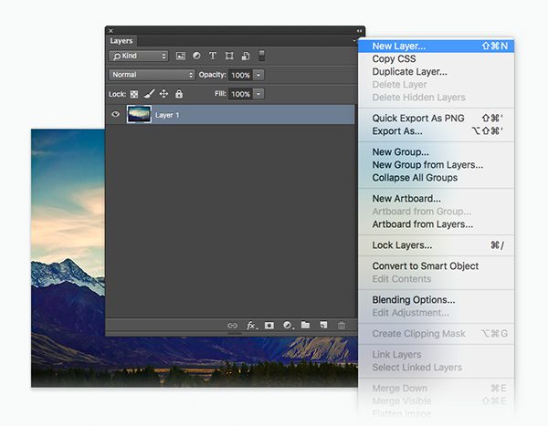The height and width of the screenshot is (426, 548).
Task: Click the adjustment layer filter icon
Action: pos(196,57)
